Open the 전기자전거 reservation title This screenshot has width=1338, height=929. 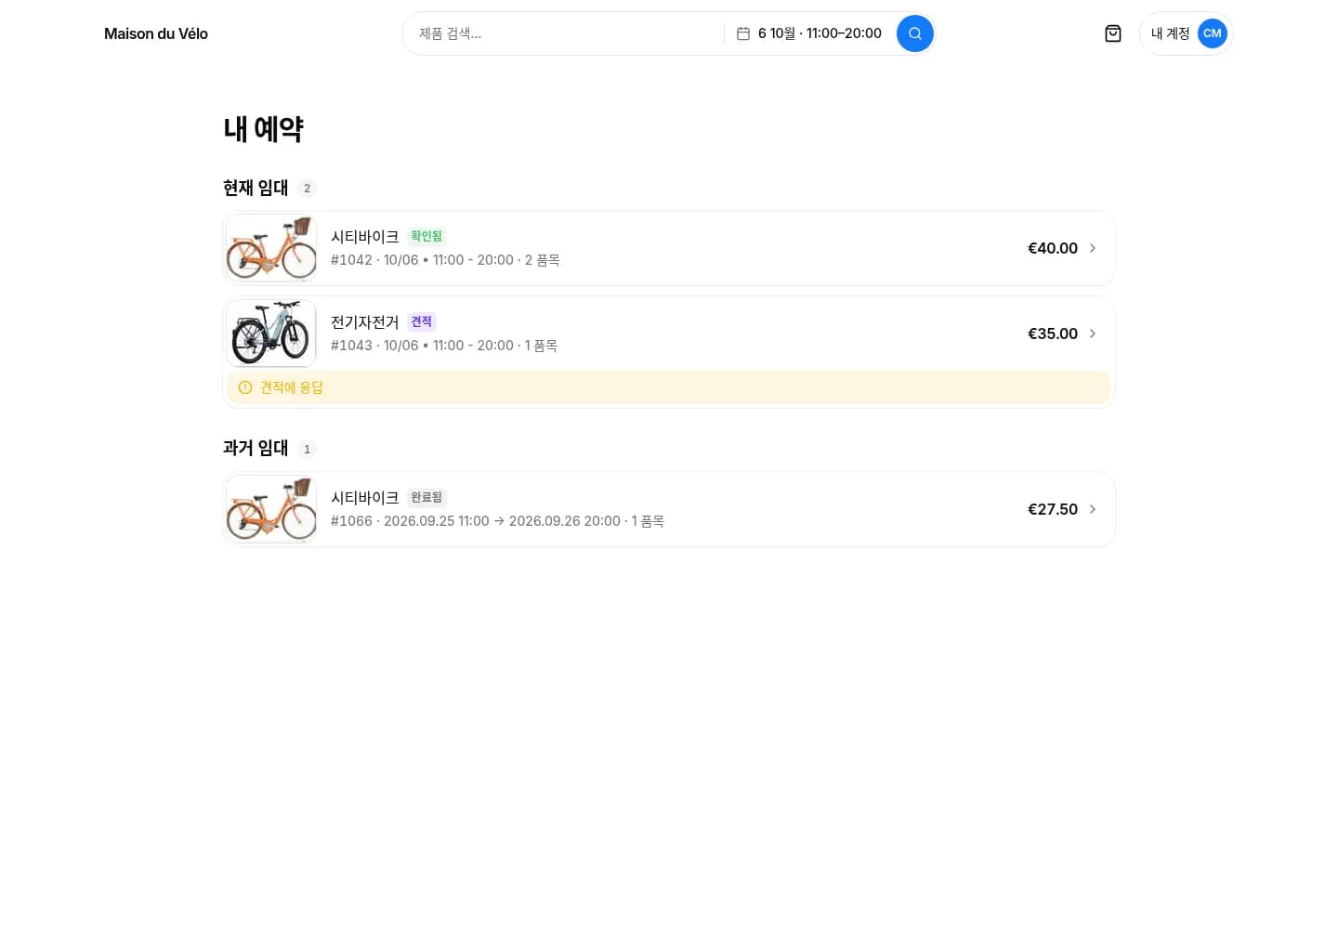coord(364,321)
